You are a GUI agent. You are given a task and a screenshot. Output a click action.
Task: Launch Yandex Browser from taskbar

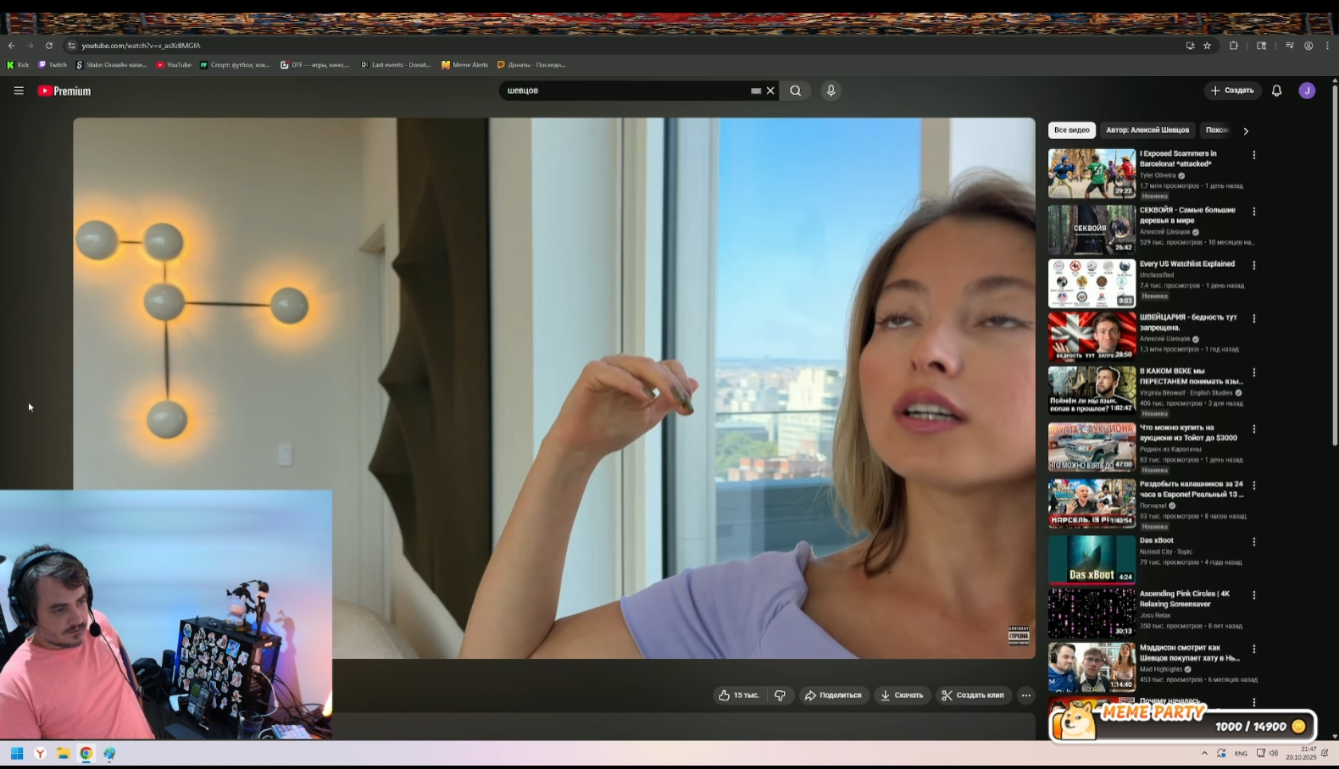tap(40, 753)
